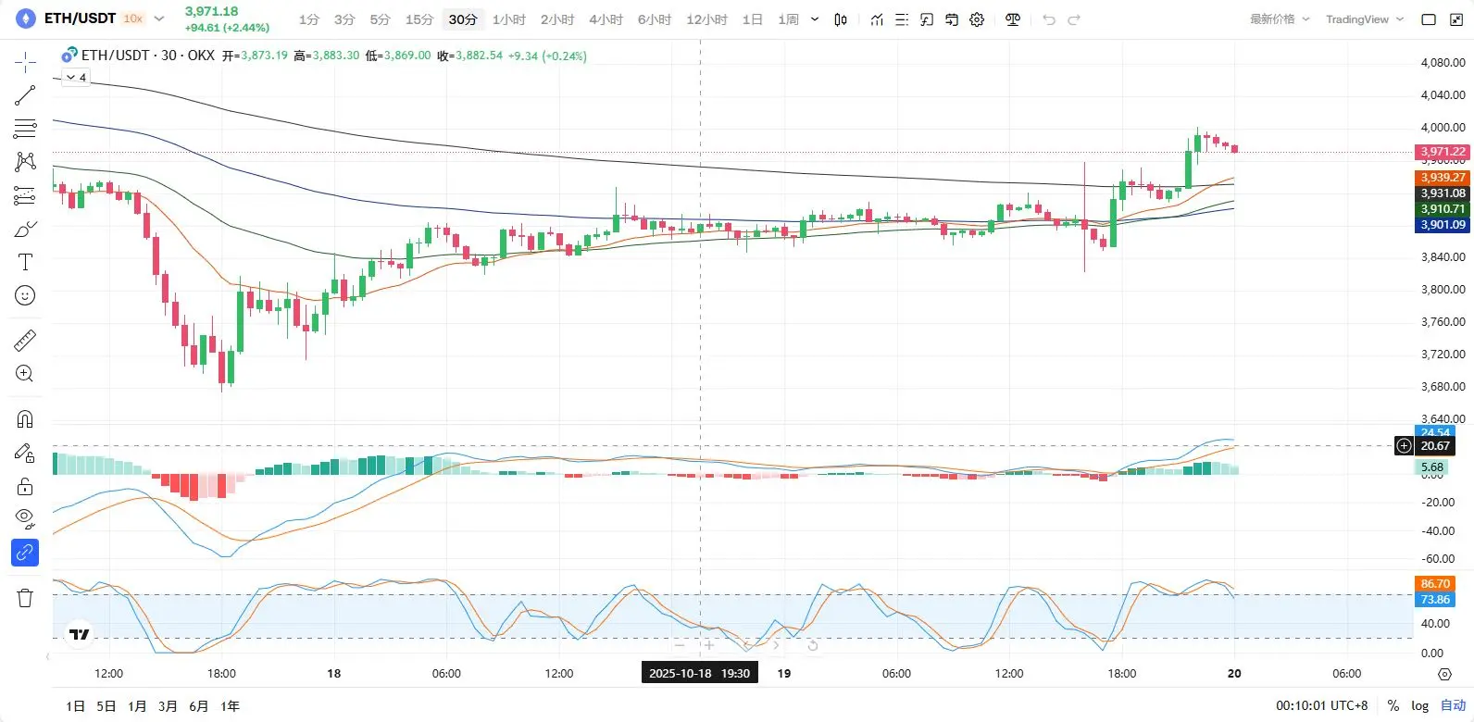Select the 1分 timeframe
Image resolution: width=1474 pixels, height=722 pixels.
click(309, 19)
